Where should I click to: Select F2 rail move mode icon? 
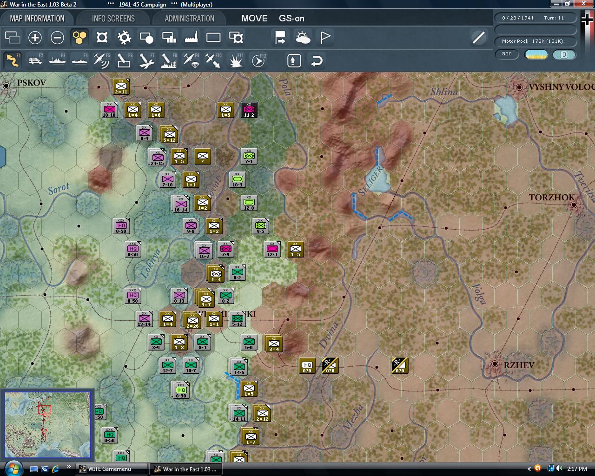click(35, 60)
